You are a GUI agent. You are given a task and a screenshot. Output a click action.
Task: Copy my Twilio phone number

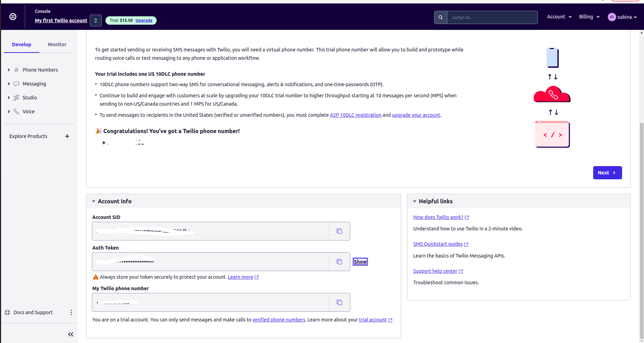339,302
